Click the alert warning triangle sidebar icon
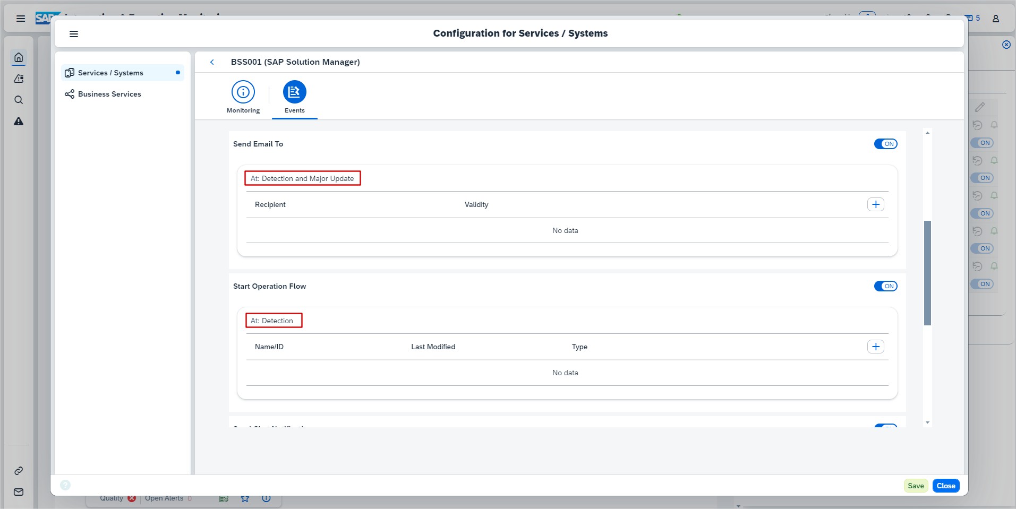The width and height of the screenshot is (1016, 509). 19,122
